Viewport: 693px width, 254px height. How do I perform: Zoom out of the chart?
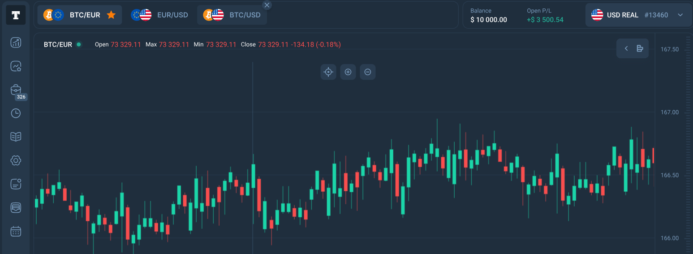point(368,72)
